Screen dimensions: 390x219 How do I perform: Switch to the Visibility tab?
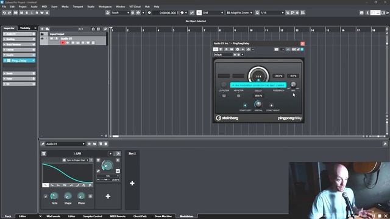coord(25,28)
